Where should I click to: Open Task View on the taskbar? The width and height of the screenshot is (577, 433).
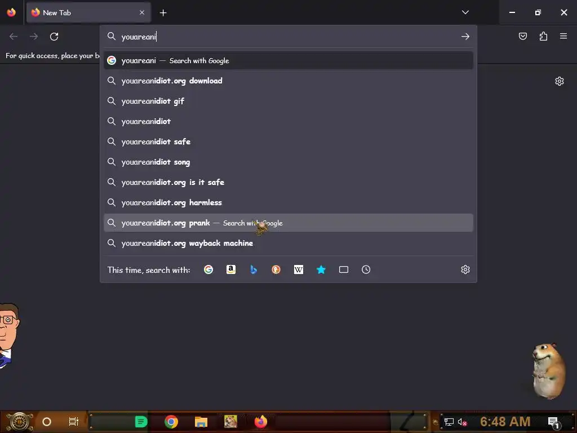click(74, 422)
